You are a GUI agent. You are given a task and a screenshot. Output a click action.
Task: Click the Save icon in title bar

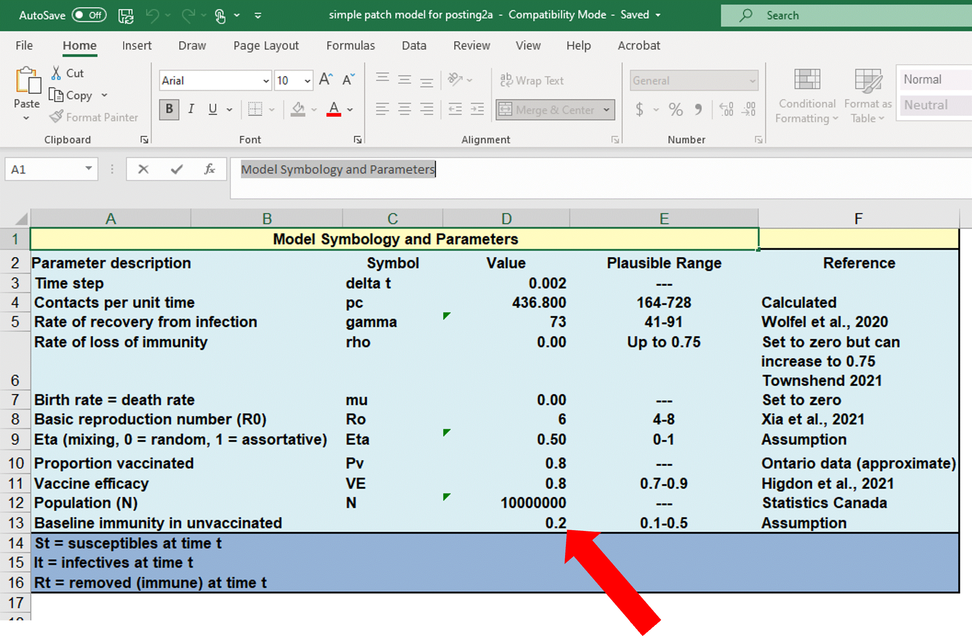[x=125, y=16]
